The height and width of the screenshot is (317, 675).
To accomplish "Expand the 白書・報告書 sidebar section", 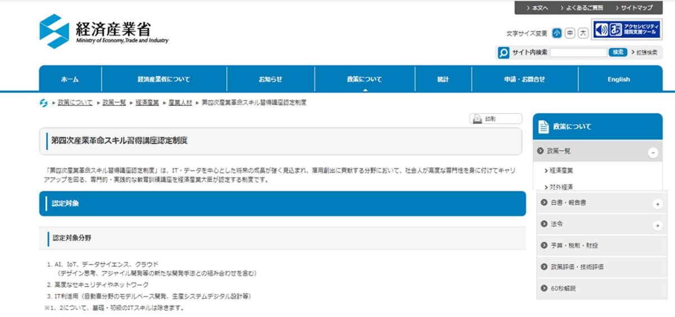I will 657,204.
